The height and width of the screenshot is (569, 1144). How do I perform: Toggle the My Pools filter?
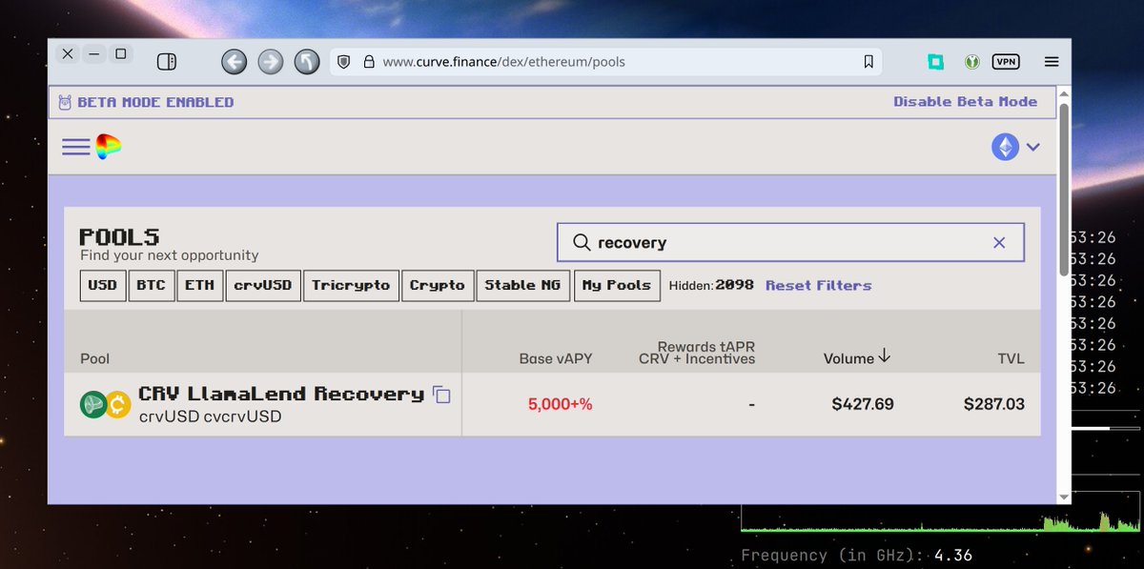pos(617,285)
